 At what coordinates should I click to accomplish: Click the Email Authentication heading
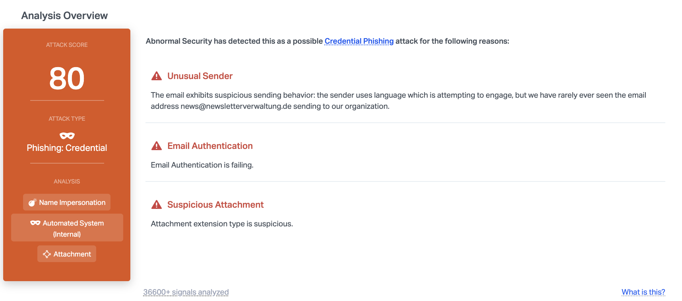pos(210,146)
